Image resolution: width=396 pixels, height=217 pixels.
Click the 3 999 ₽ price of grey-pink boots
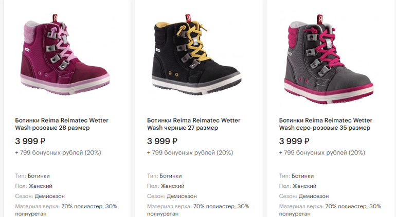click(295, 141)
